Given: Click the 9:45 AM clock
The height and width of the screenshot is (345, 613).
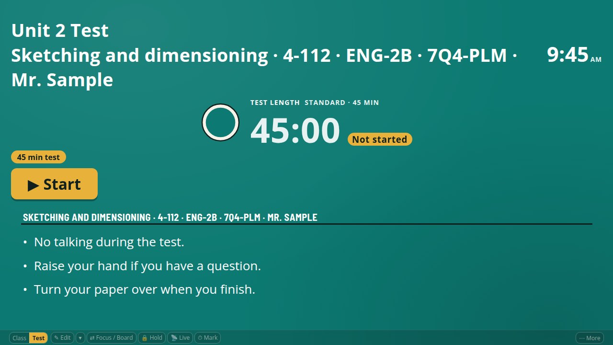Looking at the screenshot, I should (574, 55).
